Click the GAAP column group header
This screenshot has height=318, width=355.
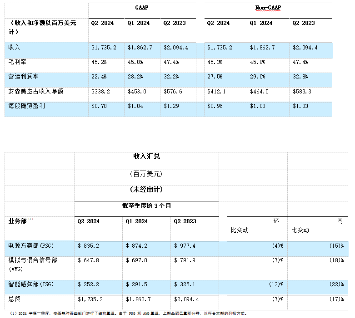click(142, 8)
